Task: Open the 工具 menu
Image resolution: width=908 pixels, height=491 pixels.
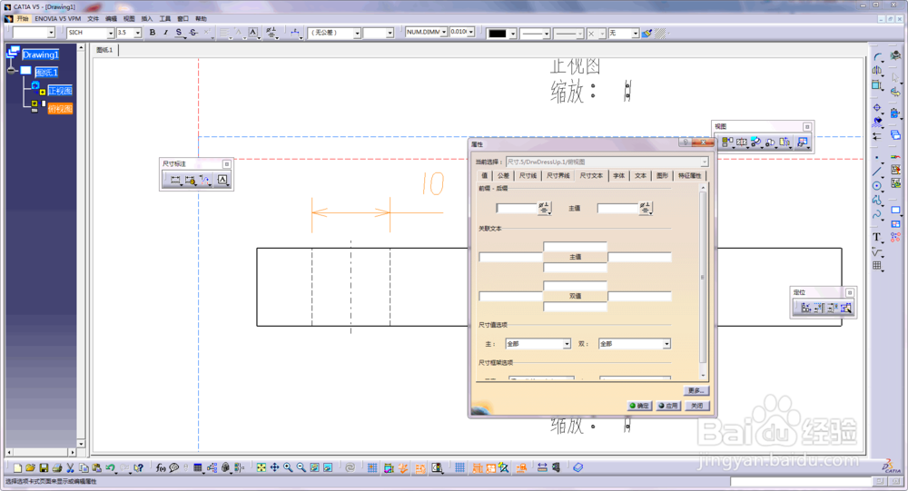Action: point(165,19)
